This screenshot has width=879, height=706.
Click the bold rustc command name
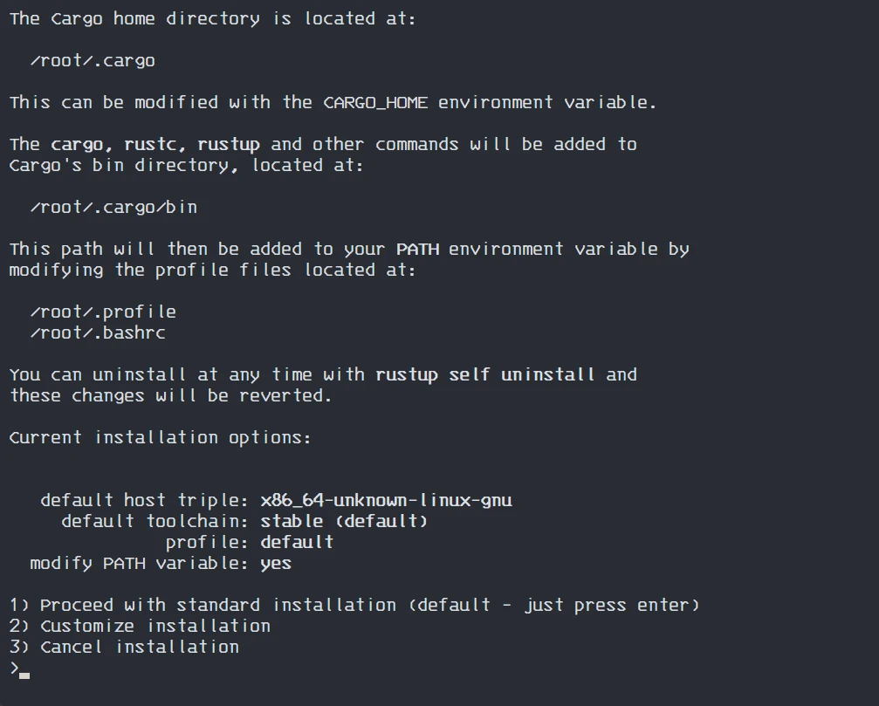coord(150,145)
